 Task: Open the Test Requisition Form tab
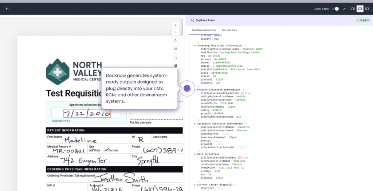point(204,30)
